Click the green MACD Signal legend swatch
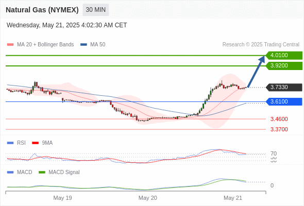The width and height of the screenshot is (304, 206). [x=42, y=173]
